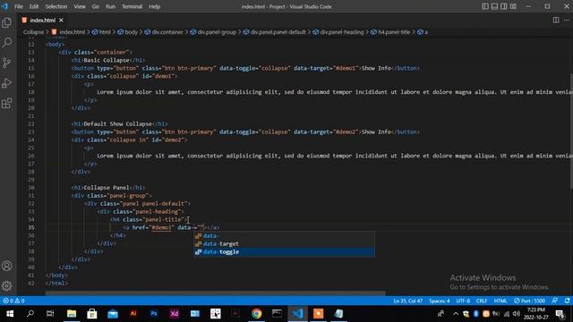Select div.panel.panel-default in breadcrumb
This screenshot has height=322, width=573.
click(274, 32)
